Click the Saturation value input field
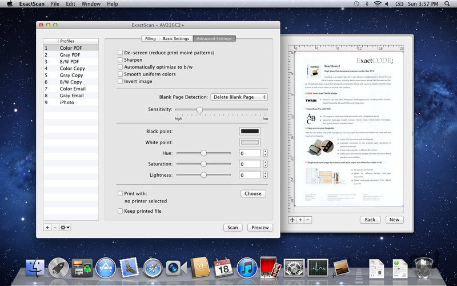This screenshot has width=457, height=286. click(x=250, y=164)
